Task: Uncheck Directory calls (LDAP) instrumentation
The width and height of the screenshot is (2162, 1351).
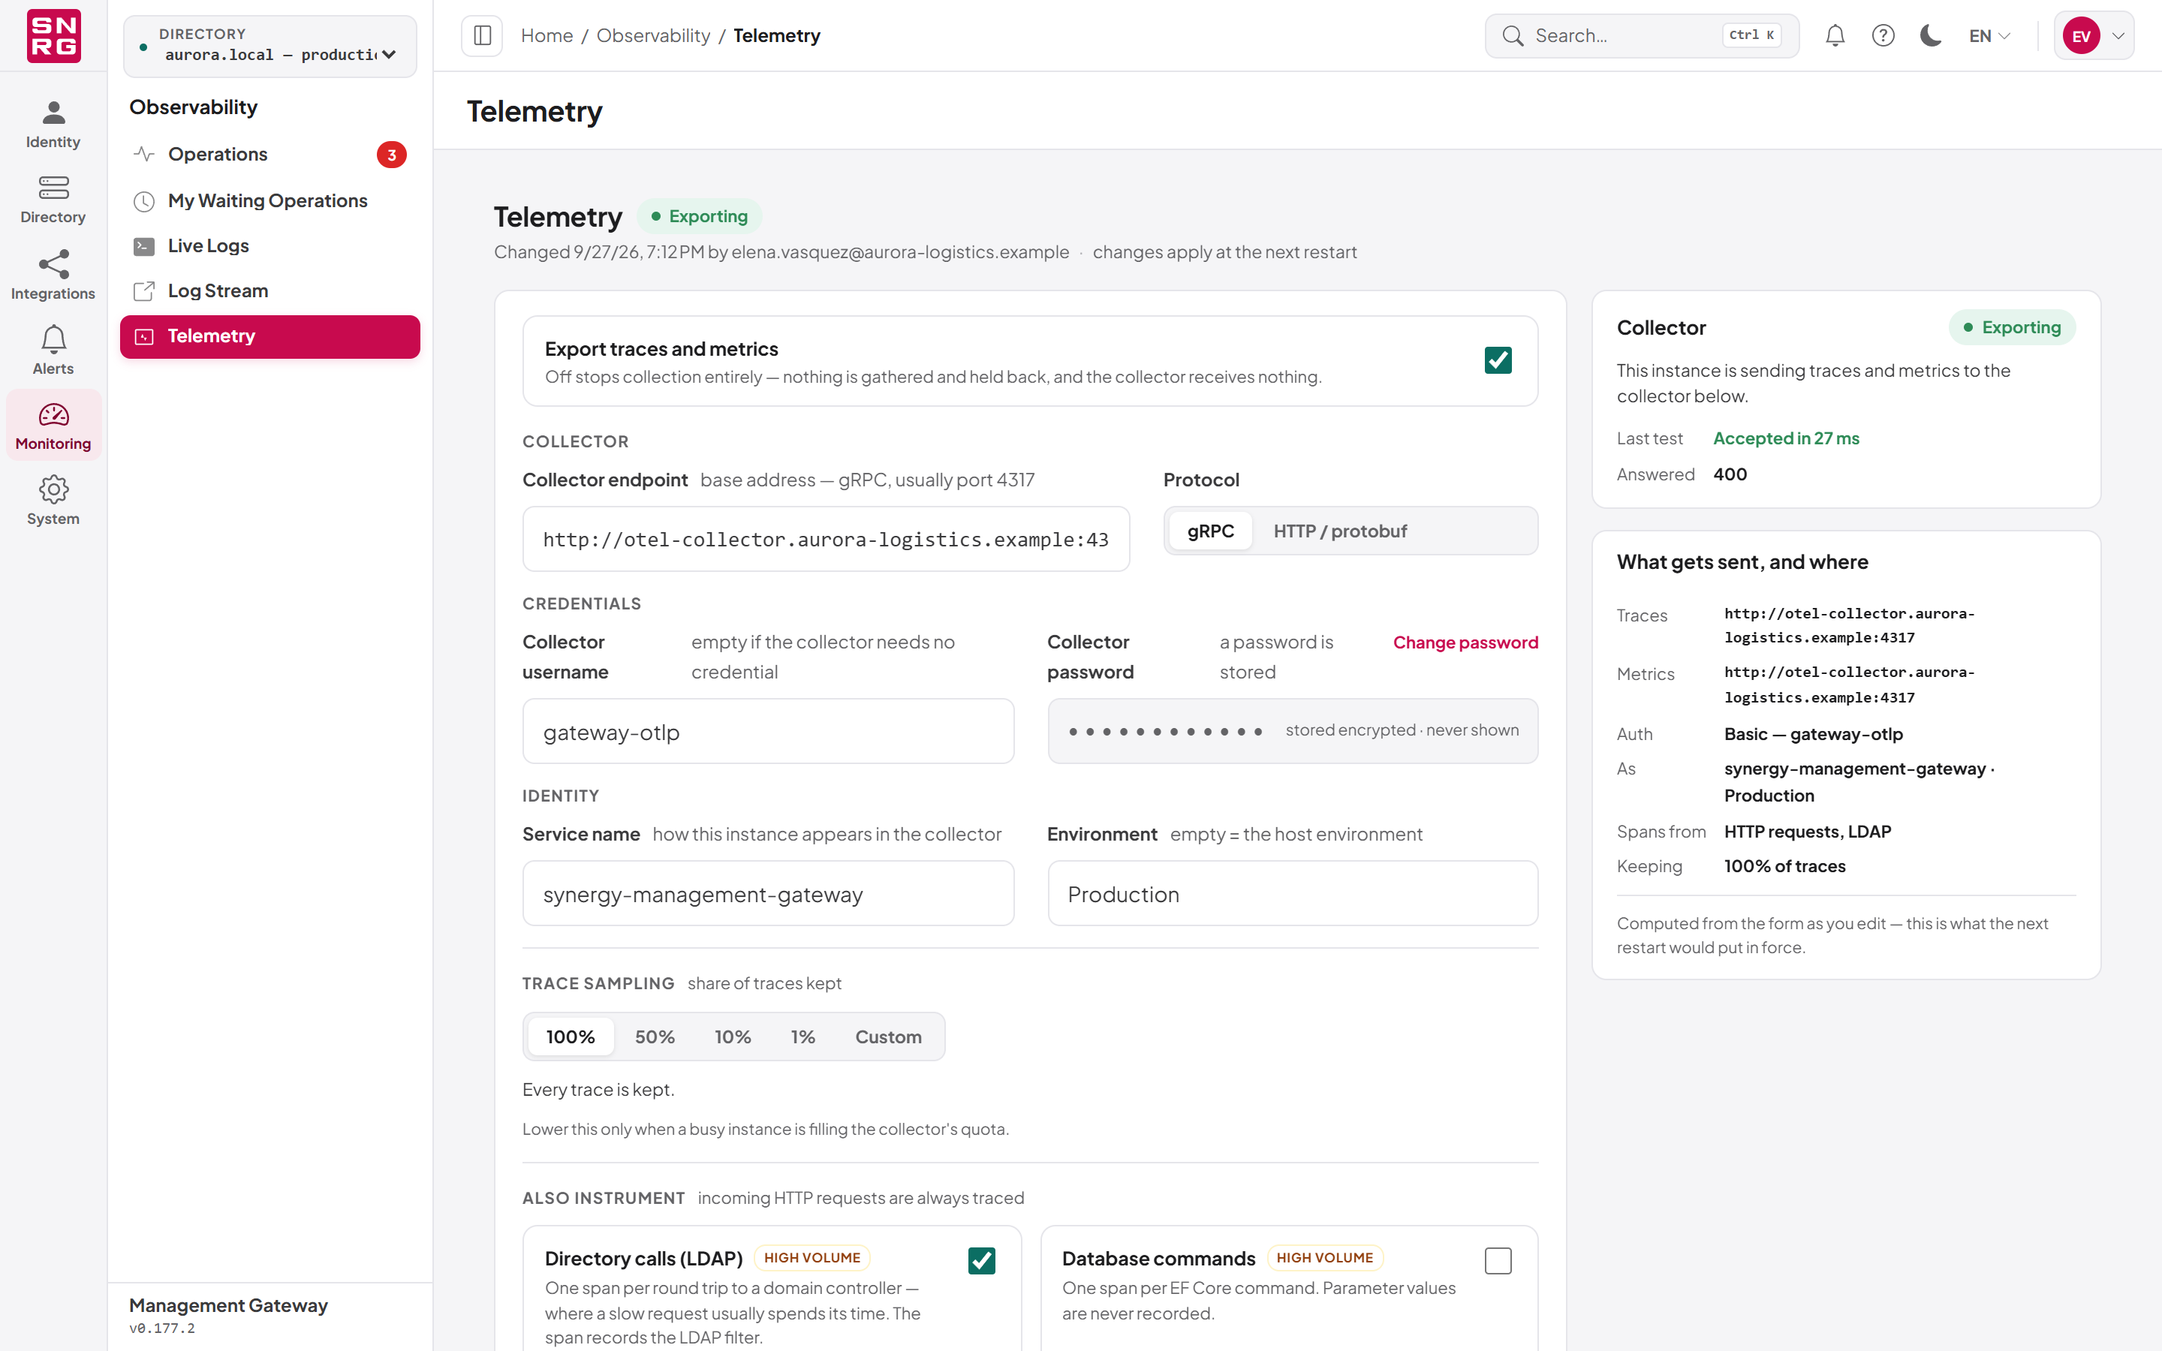Action: point(982,1261)
